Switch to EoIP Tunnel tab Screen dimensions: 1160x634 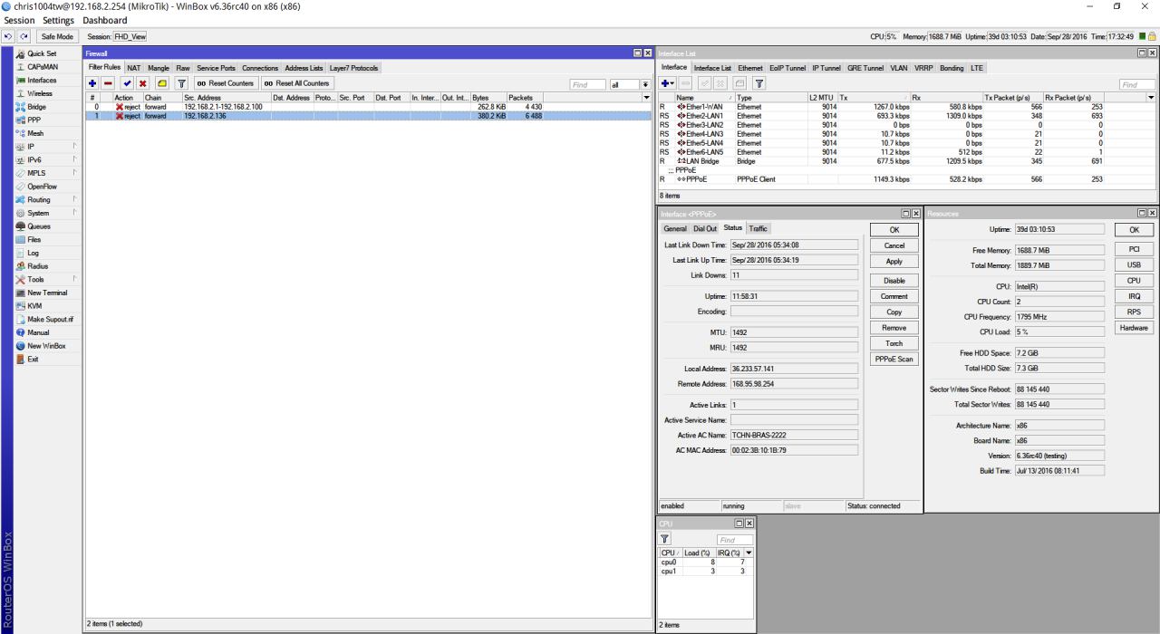click(788, 68)
